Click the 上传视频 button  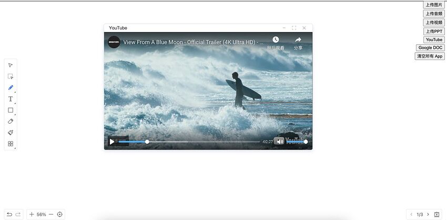click(x=434, y=23)
